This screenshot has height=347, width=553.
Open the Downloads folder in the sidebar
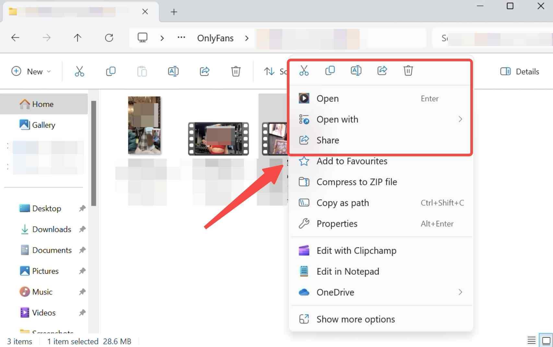click(52, 229)
